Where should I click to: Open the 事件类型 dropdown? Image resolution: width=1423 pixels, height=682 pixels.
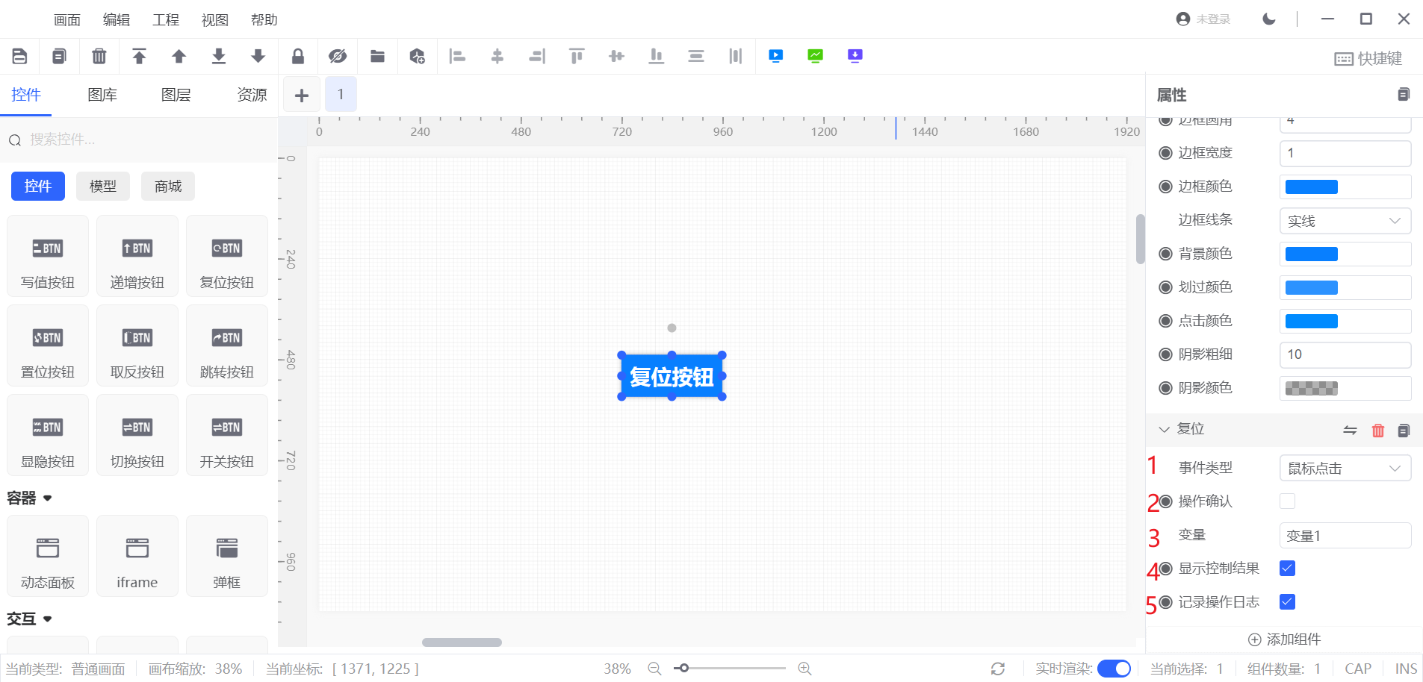(x=1345, y=469)
